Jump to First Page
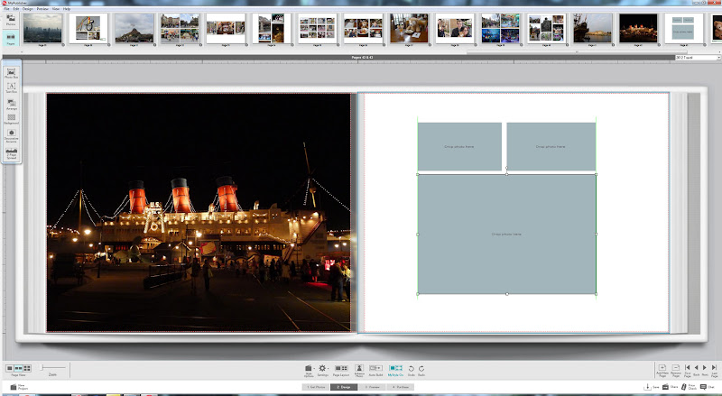722x396 pixels. tap(688, 371)
